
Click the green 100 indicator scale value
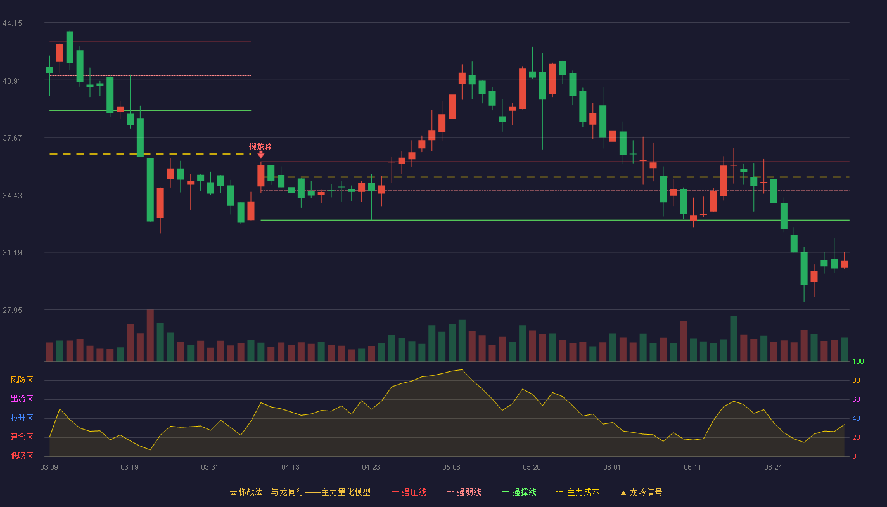coord(858,362)
